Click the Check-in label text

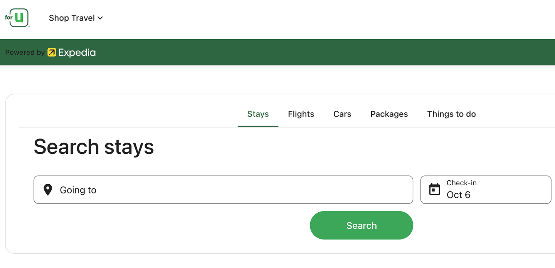click(461, 183)
